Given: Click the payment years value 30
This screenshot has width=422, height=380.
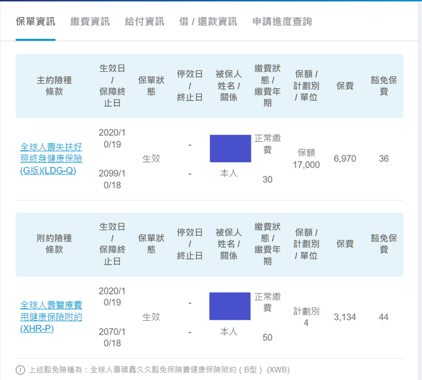Looking at the screenshot, I should tap(267, 179).
